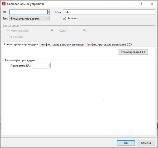This screenshot has height=148, width=158.
Task: Switch to the Конфигурация процедуры tab
Action: coord(21,44)
